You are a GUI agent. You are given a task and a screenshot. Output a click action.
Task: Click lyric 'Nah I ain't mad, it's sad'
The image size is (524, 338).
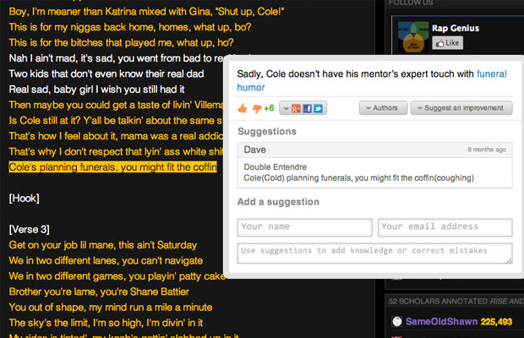tap(116, 58)
